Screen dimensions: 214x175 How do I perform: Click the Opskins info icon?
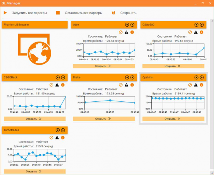click(202, 85)
